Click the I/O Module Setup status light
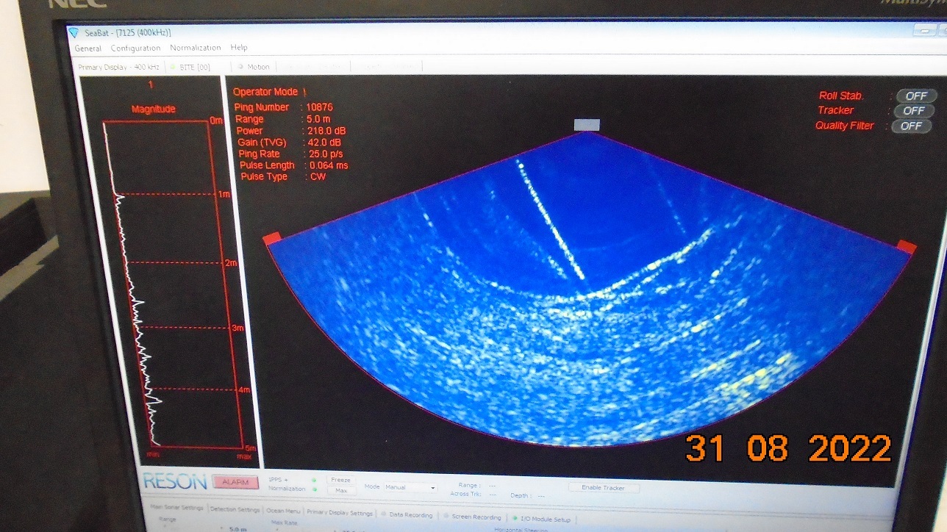The image size is (947, 532). 515,519
